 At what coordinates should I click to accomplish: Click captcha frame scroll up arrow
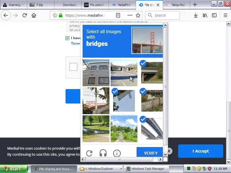(x=165, y=25)
